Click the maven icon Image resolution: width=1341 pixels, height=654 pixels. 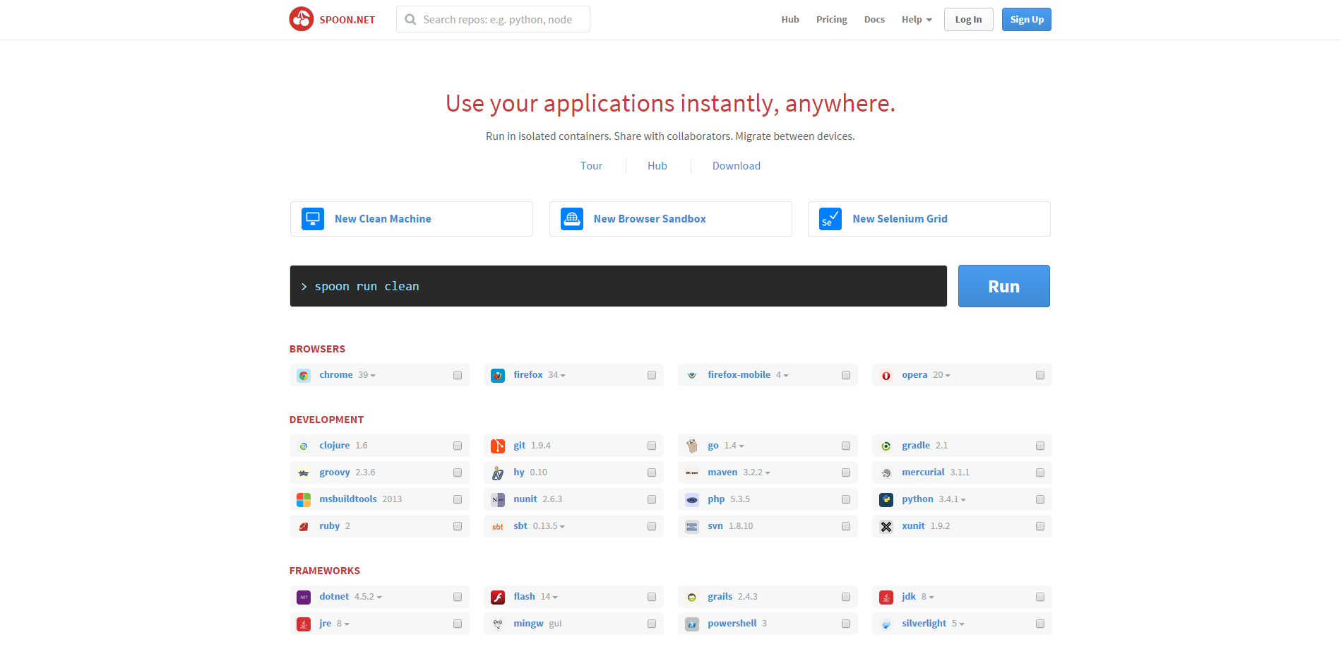click(x=692, y=473)
